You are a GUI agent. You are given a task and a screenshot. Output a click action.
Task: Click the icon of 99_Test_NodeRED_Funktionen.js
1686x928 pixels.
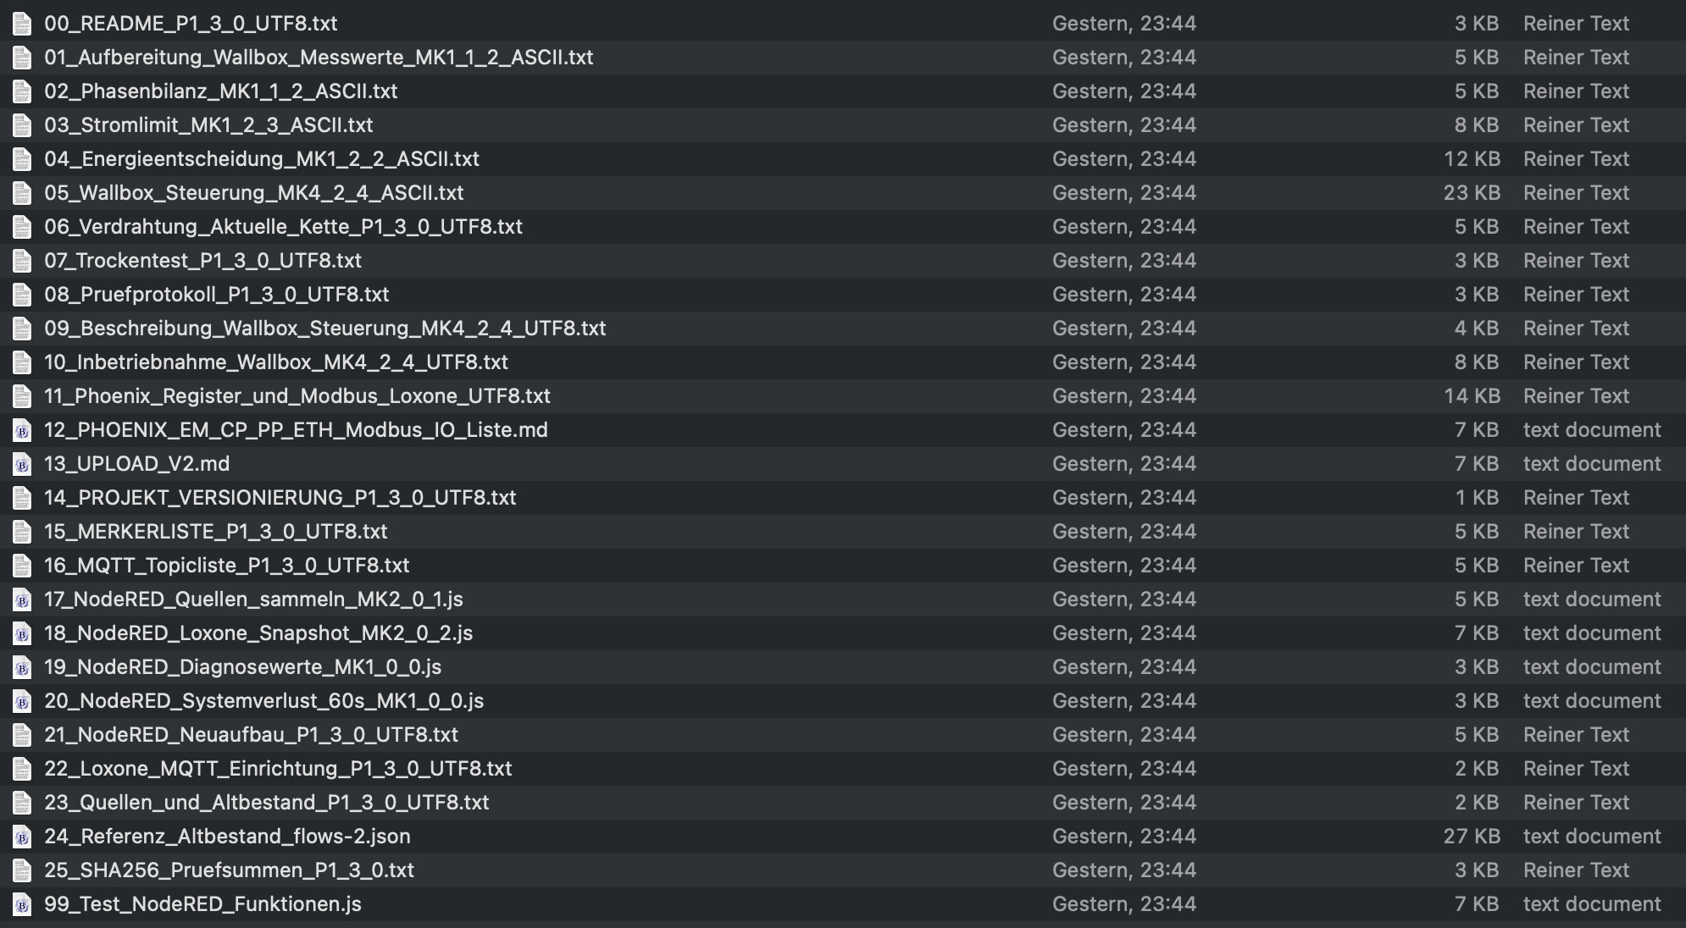point(22,904)
